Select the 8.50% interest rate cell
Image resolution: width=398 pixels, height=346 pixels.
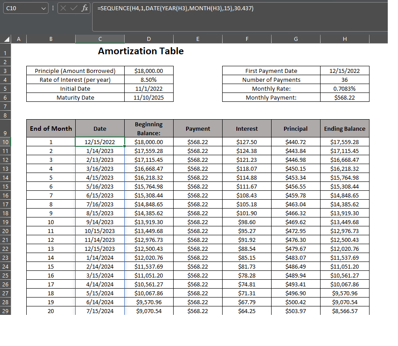pyautogui.click(x=149, y=80)
